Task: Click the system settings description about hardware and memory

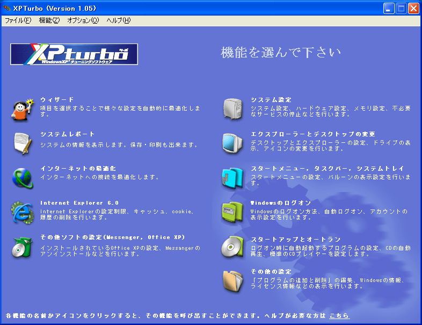Action: (331, 111)
